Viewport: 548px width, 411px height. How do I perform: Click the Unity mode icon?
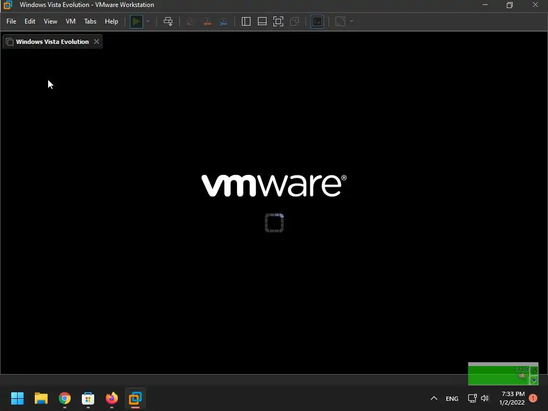(295, 21)
